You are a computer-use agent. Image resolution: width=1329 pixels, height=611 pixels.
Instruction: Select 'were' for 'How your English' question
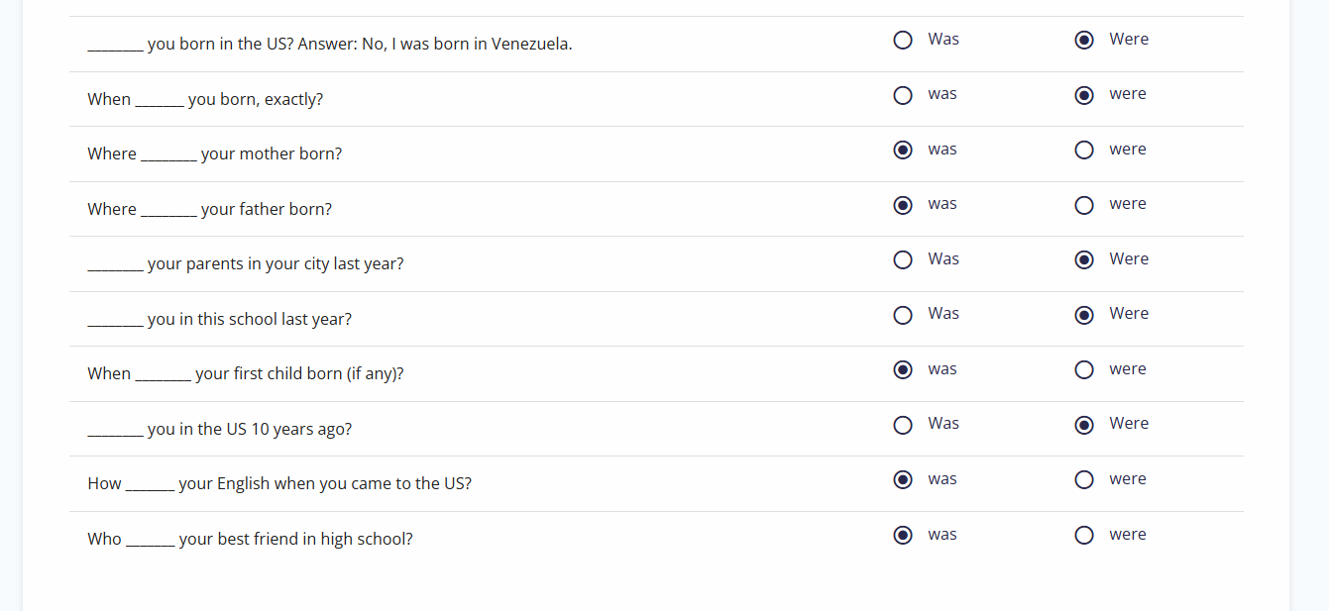pyautogui.click(x=1085, y=480)
